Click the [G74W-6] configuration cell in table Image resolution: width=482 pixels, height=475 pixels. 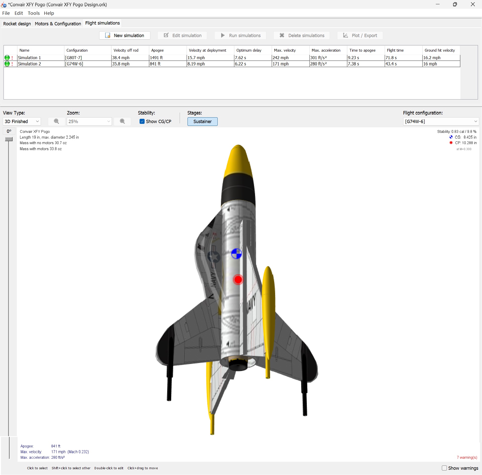coord(88,64)
